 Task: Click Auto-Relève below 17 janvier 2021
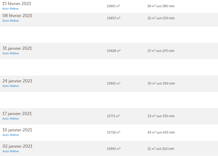point(11,119)
